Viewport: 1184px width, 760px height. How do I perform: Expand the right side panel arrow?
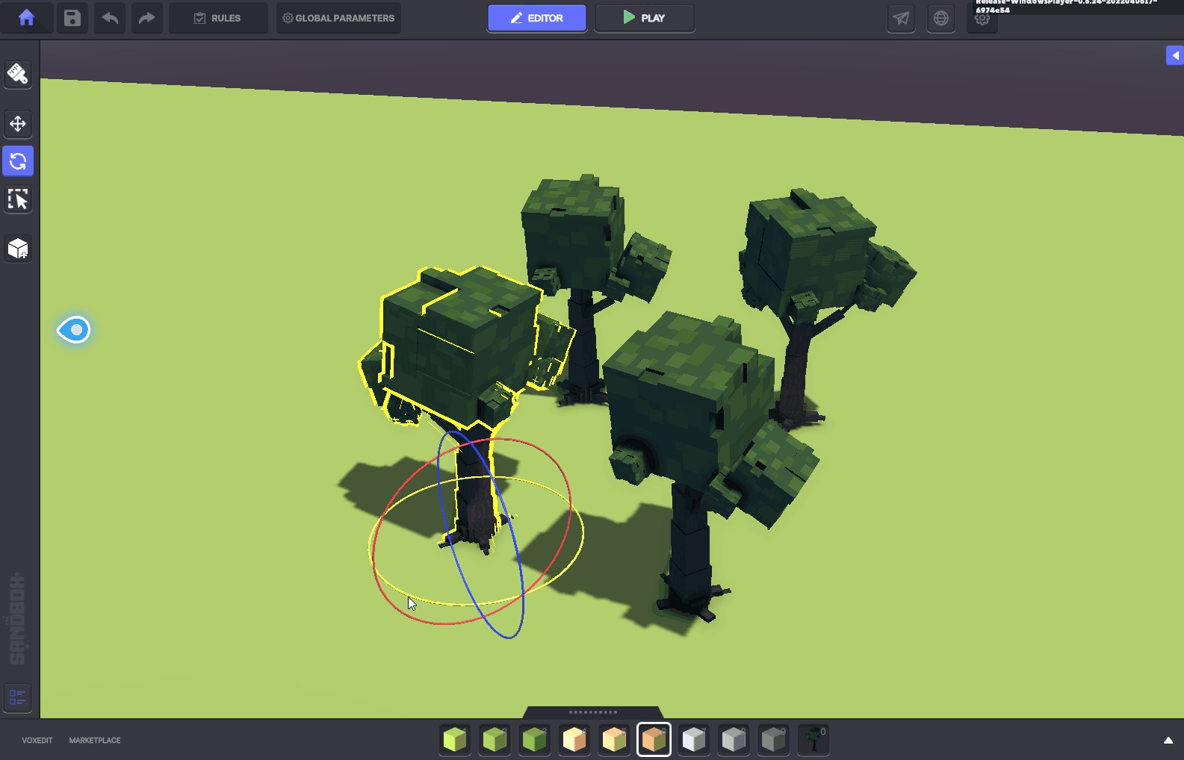click(1174, 55)
